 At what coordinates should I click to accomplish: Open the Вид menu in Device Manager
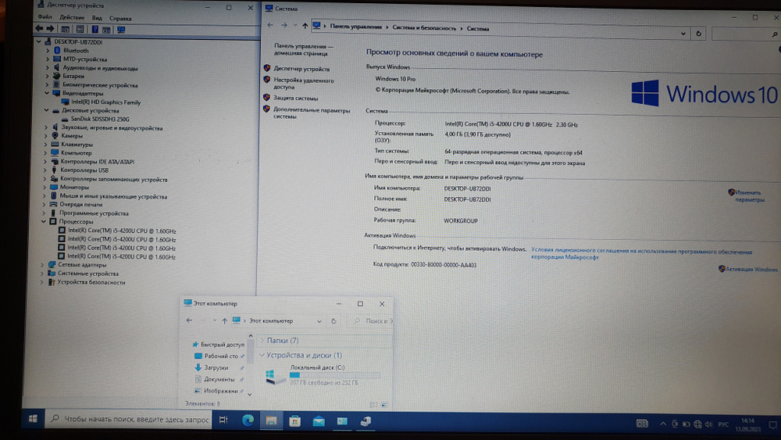[97, 18]
